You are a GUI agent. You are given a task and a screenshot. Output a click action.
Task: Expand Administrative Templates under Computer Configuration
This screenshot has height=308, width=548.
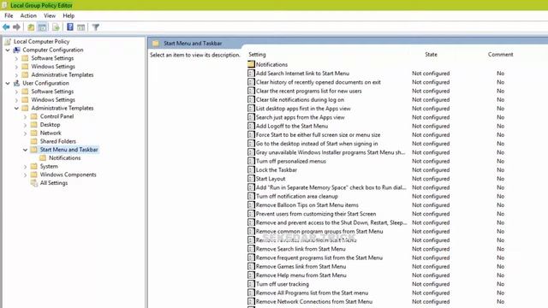tap(16, 74)
